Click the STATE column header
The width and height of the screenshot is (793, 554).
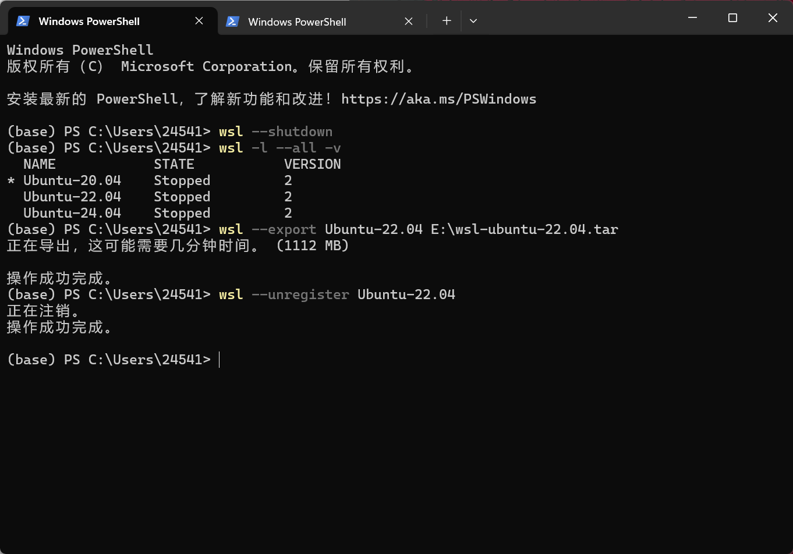click(x=174, y=164)
